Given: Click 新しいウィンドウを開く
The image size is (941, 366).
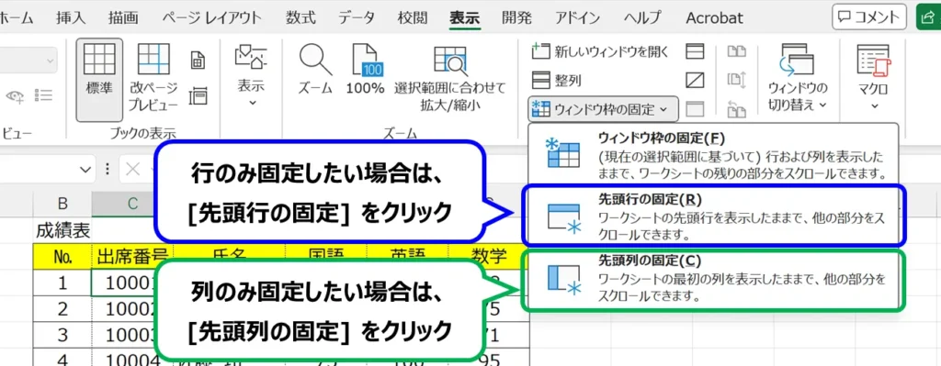Looking at the screenshot, I should click(601, 51).
